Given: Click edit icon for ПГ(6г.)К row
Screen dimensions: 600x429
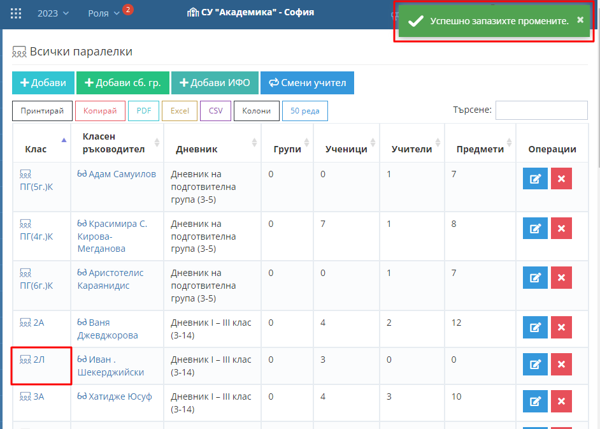Looking at the screenshot, I should pos(535,278).
